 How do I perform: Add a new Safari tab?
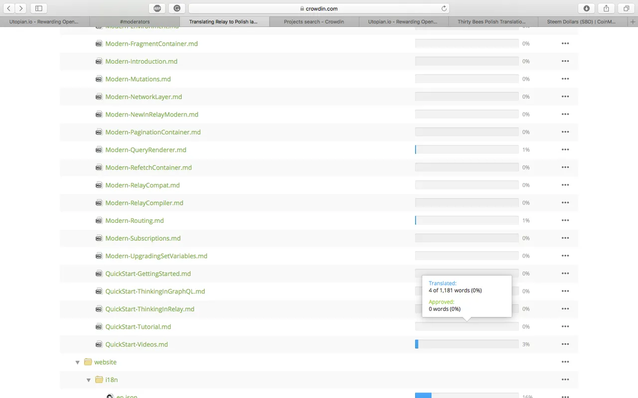[633, 22]
